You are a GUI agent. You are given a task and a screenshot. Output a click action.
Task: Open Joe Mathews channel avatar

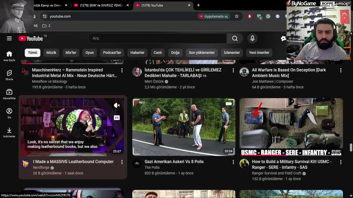point(244,72)
